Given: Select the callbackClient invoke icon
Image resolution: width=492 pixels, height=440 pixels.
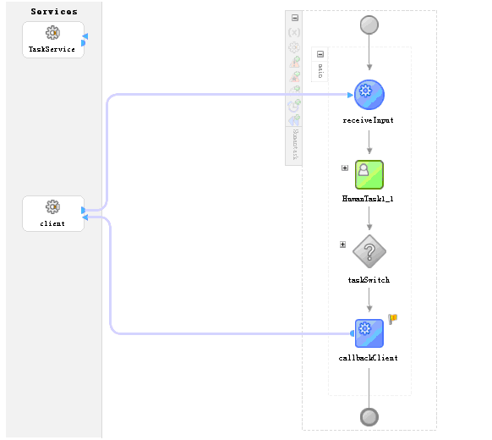Looking at the screenshot, I should tap(369, 333).
